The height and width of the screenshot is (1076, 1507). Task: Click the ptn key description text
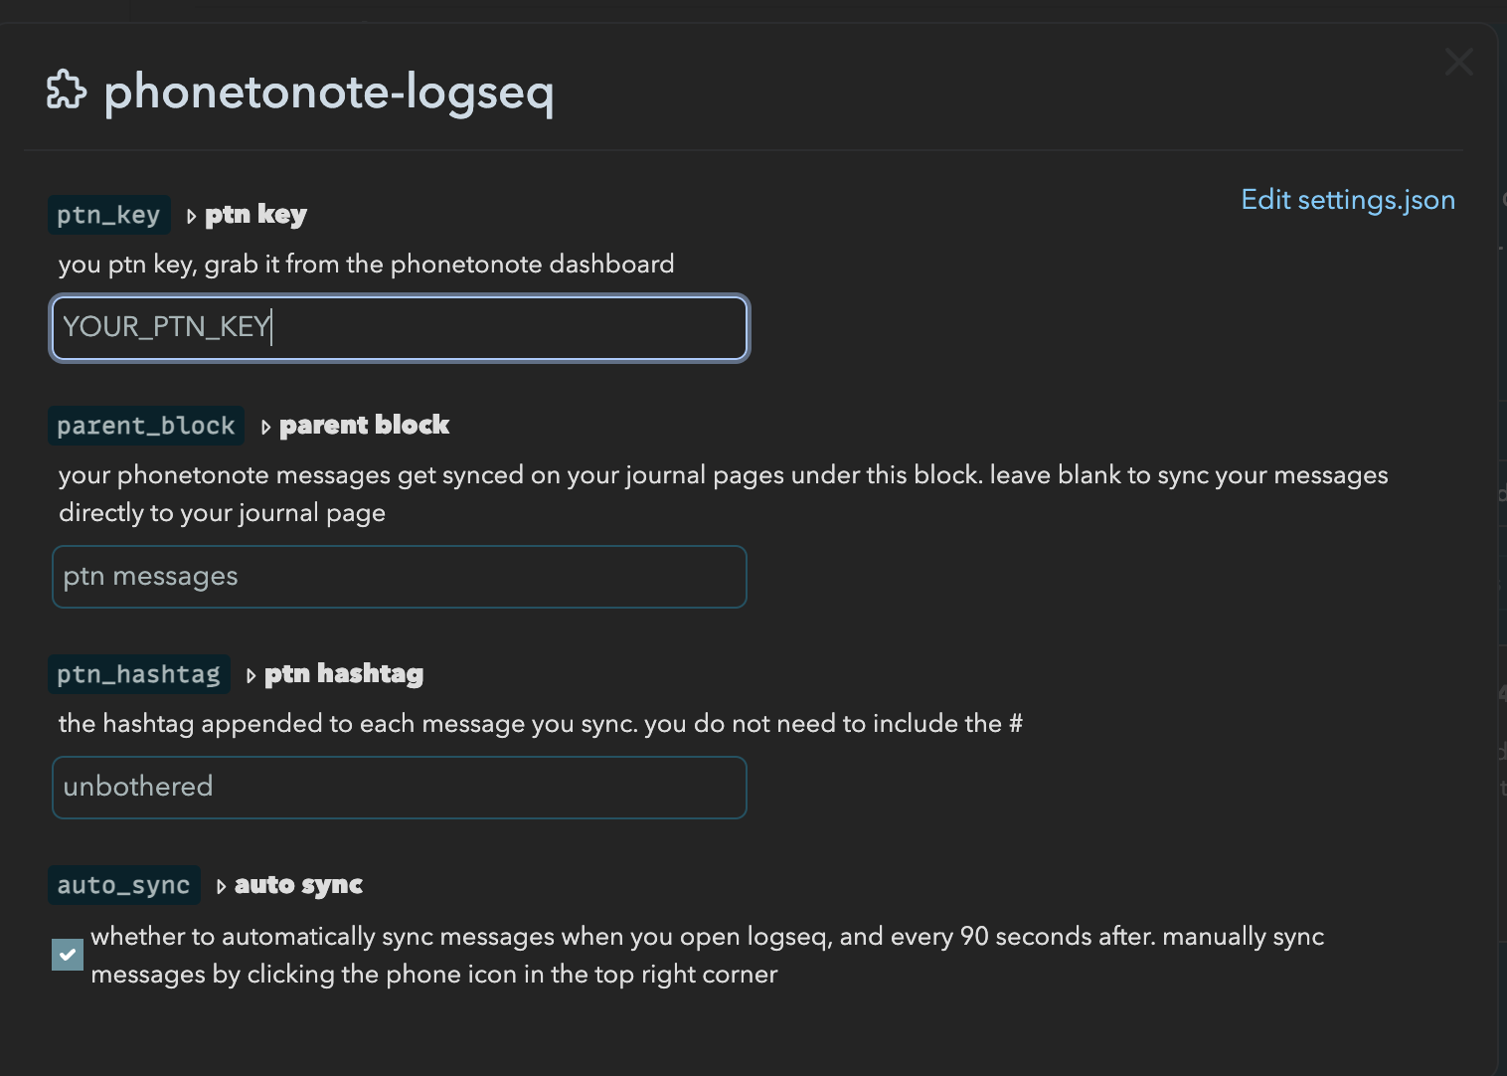coord(367,265)
